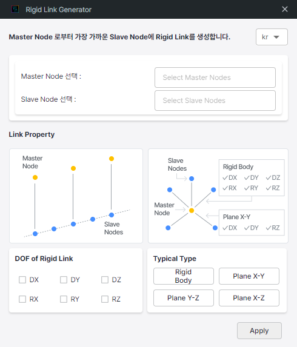Click the Master Node slave line diagram
Screen dimensions: 297x347
(x=76, y=196)
